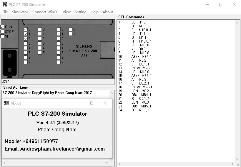
Task: Click the copyright log entry by Pham Cong Nam
Action: (x=47, y=93)
